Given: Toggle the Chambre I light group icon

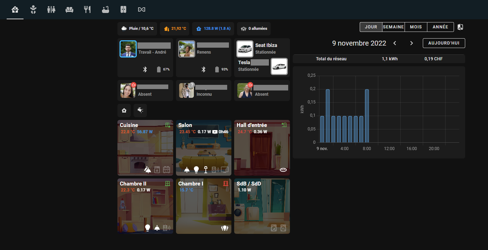Looking at the screenshot, I should (225, 228).
